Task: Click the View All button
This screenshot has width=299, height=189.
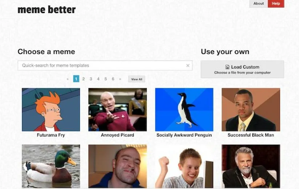Action: (136, 79)
